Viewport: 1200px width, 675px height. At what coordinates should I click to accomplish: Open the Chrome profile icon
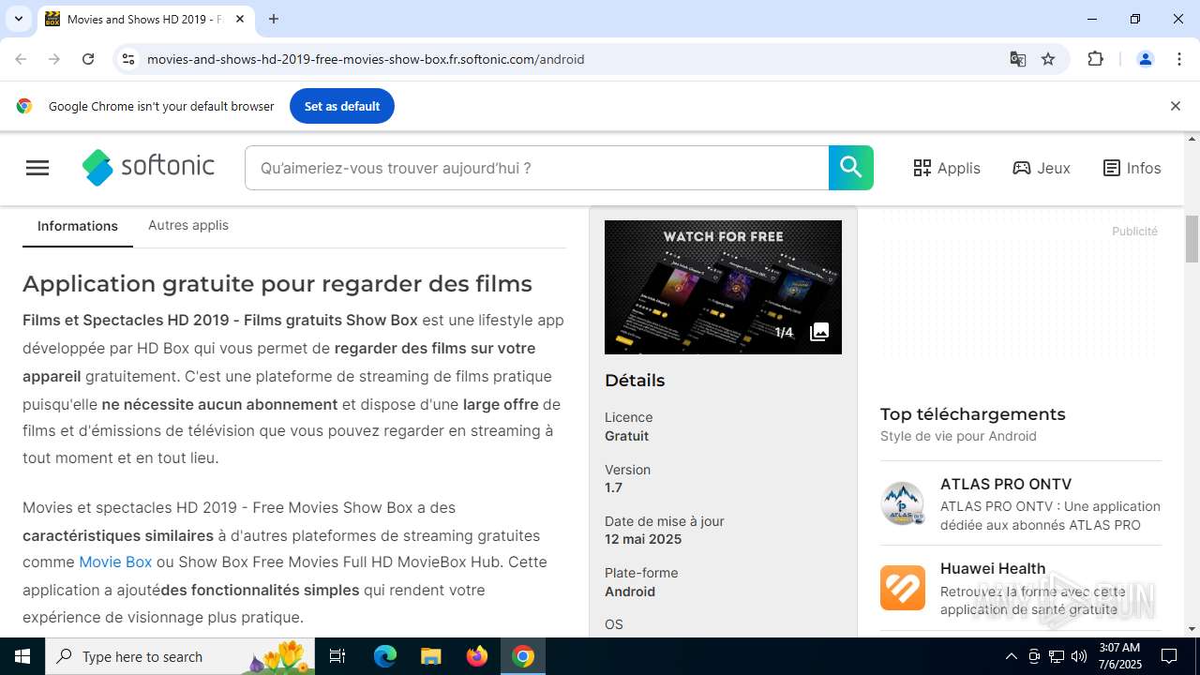1146,59
